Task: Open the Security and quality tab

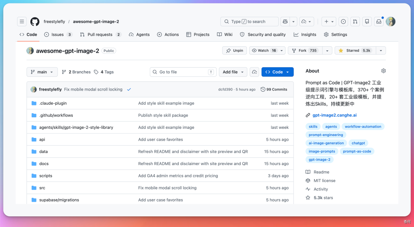Action: click(263, 34)
